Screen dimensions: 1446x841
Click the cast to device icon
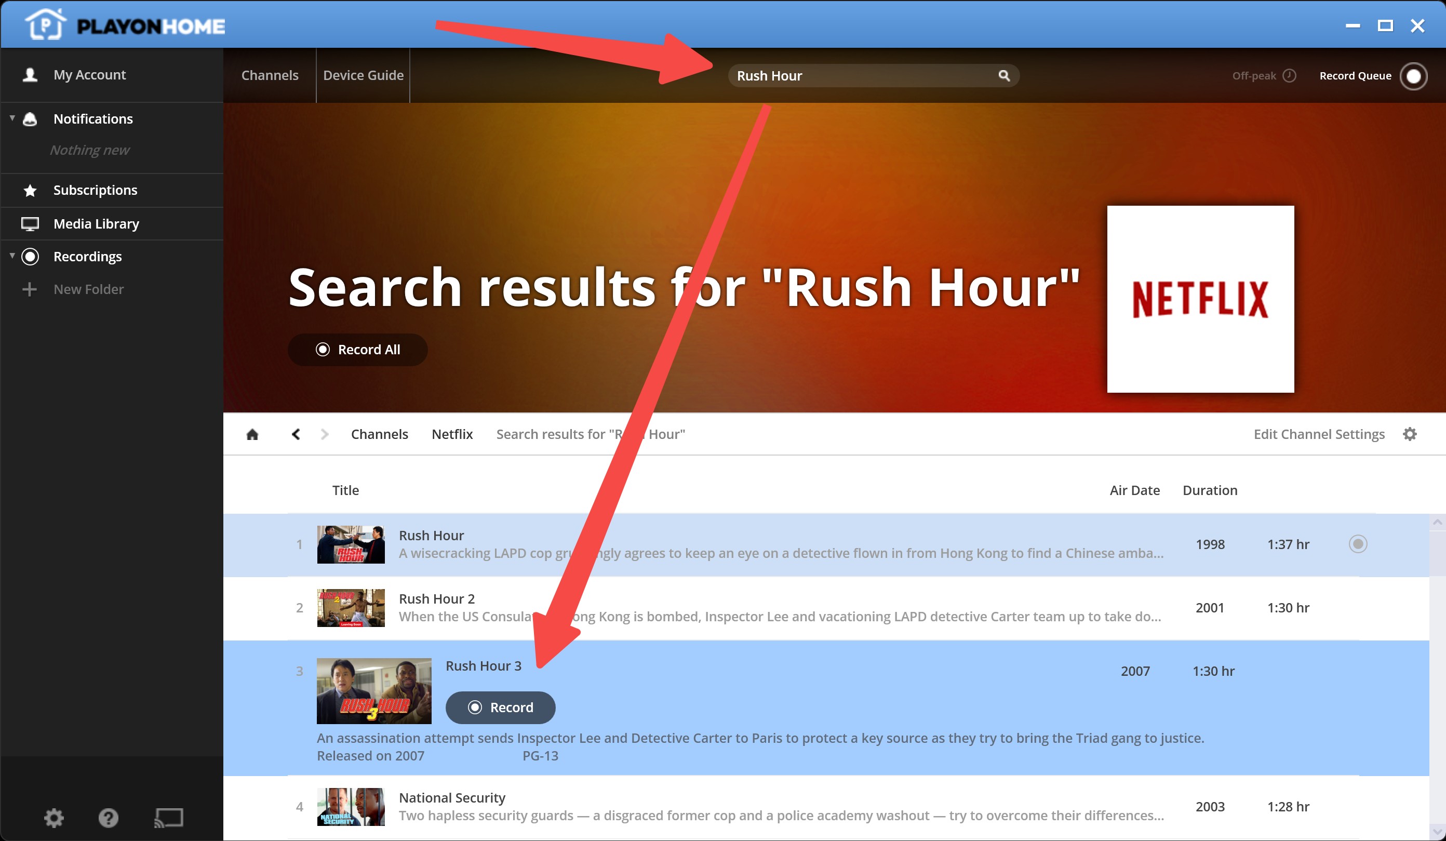(x=169, y=818)
